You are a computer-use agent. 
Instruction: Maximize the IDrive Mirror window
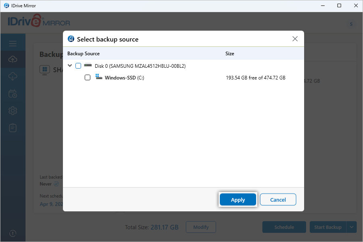(x=339, y=6)
